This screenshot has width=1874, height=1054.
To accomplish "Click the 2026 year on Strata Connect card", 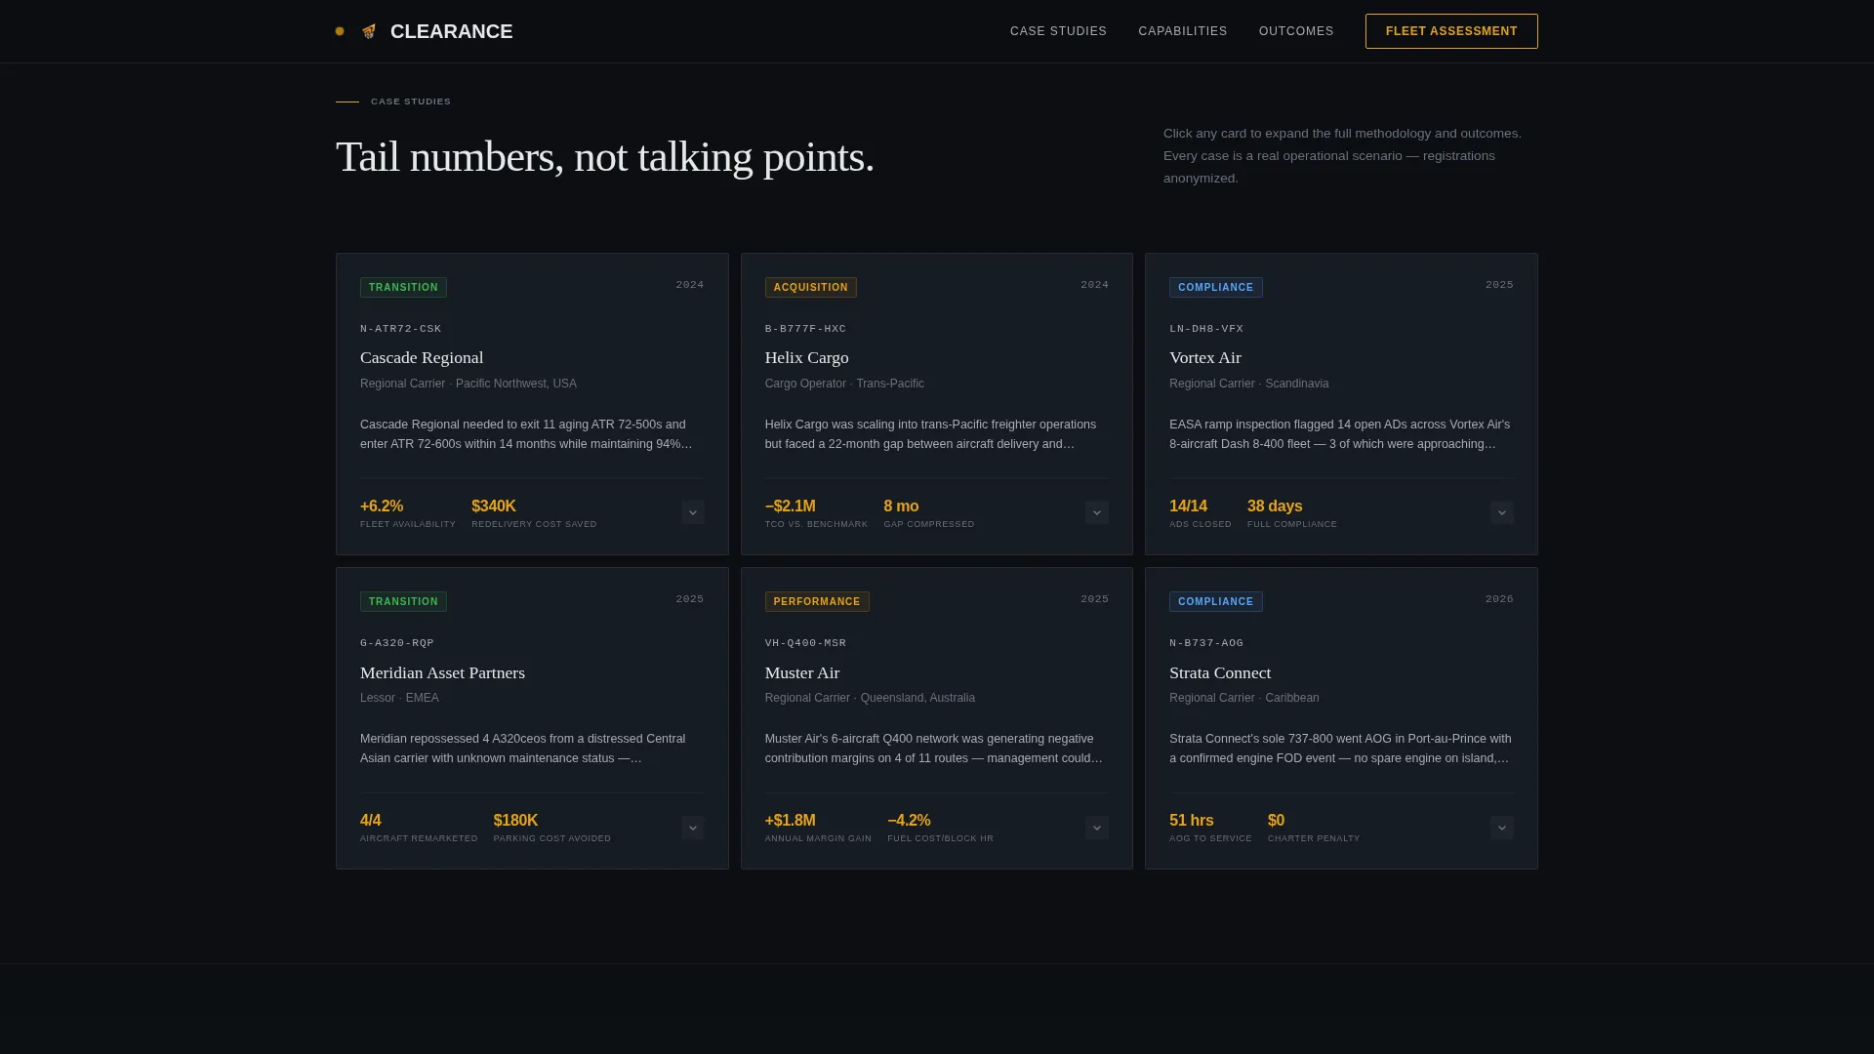I will [1499, 599].
